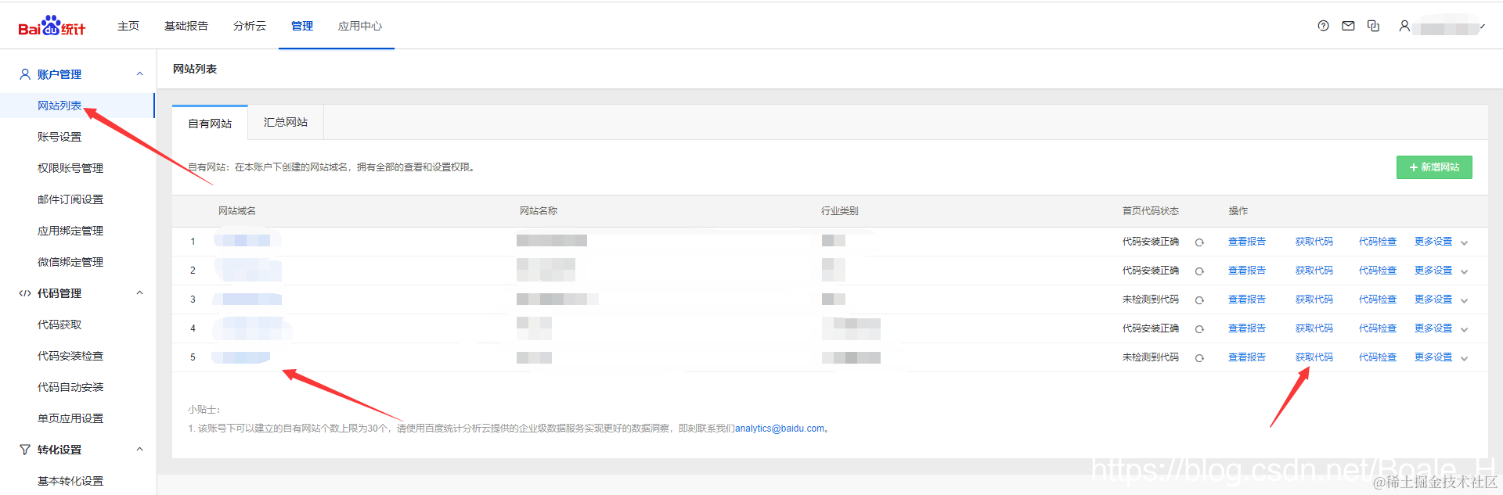Refresh code status for row 2
1503x495 pixels.
(x=1199, y=271)
